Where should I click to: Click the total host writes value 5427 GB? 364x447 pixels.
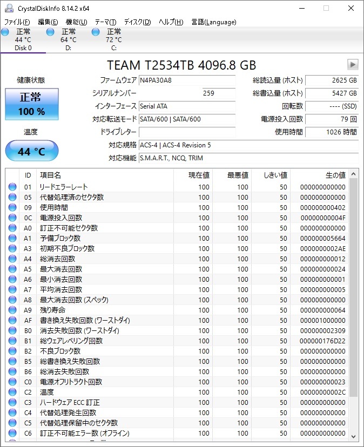click(332, 93)
